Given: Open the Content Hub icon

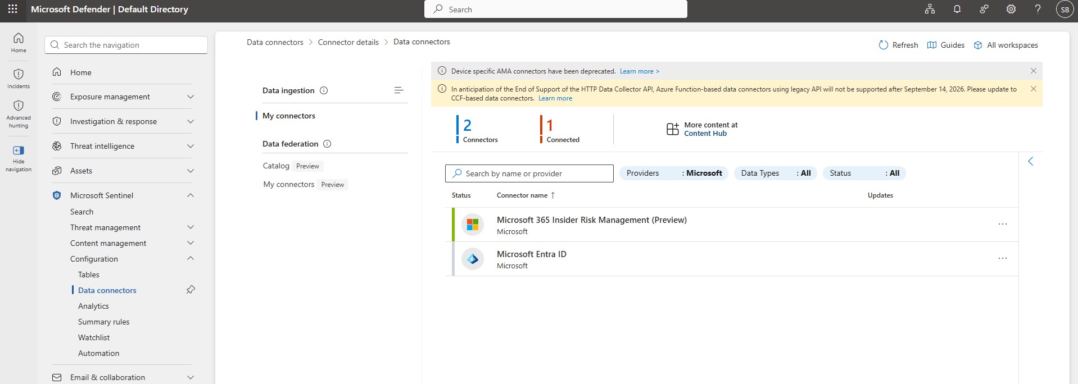Looking at the screenshot, I should coord(672,129).
